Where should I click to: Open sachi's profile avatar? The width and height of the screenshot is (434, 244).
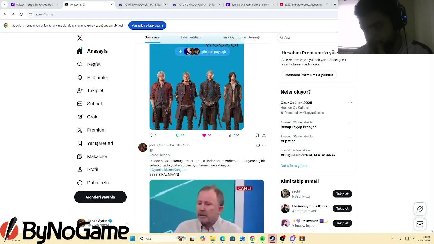285,194
